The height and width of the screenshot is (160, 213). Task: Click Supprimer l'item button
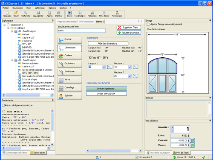pyautogui.click(x=129, y=28)
